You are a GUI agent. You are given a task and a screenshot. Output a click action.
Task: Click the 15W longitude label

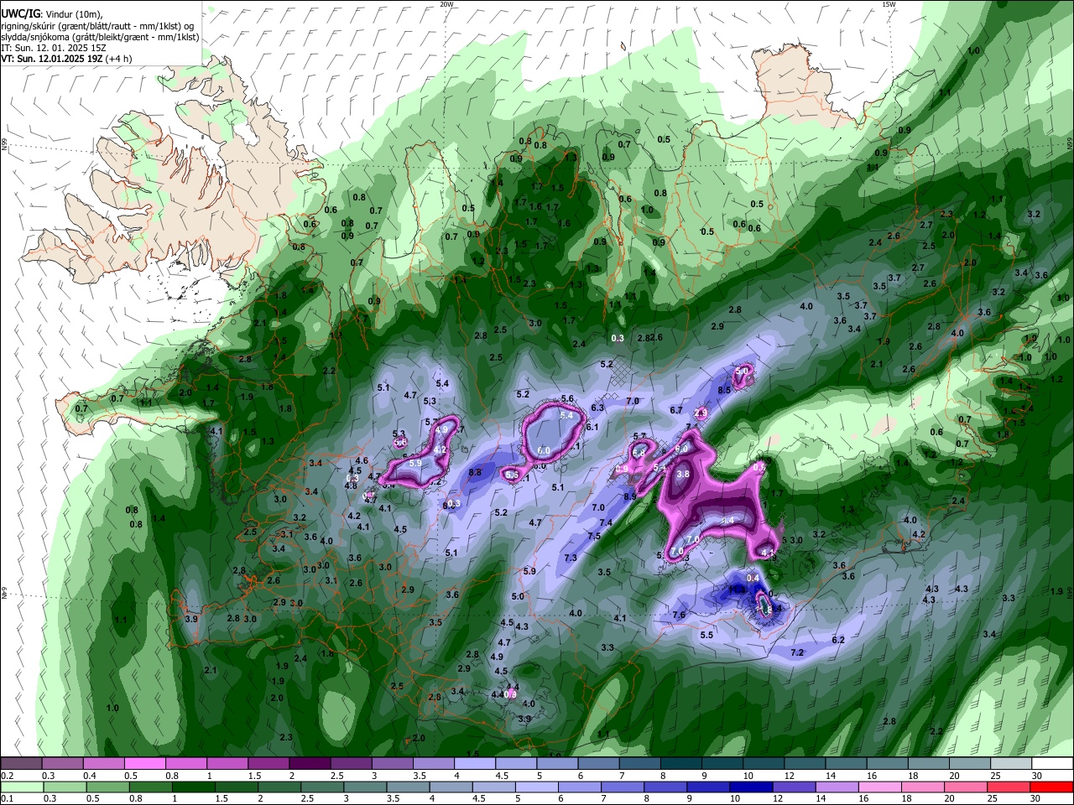(x=889, y=4)
